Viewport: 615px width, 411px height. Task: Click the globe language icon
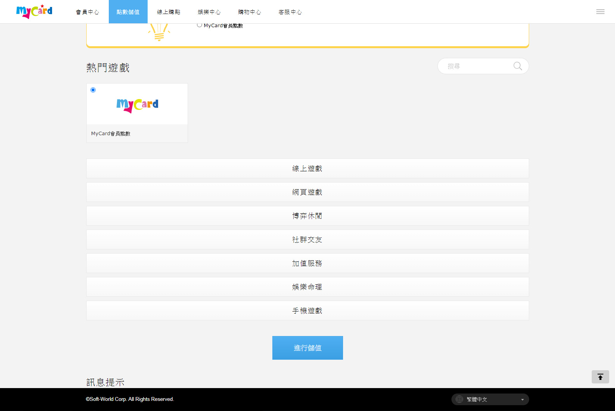[459, 399]
